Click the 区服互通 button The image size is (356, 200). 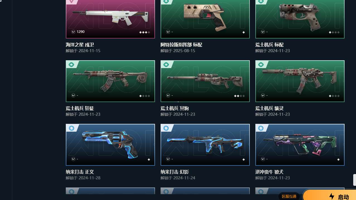(289, 196)
